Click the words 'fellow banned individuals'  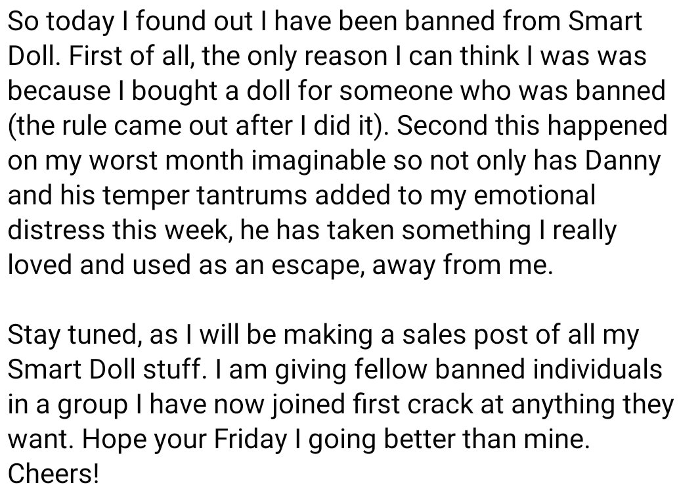508,369
